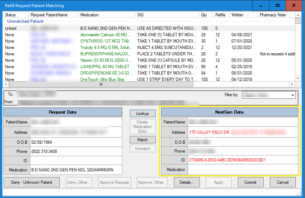The image size is (305, 198).
Task: Sort by Pharmacy Note column header
Action: pyautogui.click(x=276, y=15)
